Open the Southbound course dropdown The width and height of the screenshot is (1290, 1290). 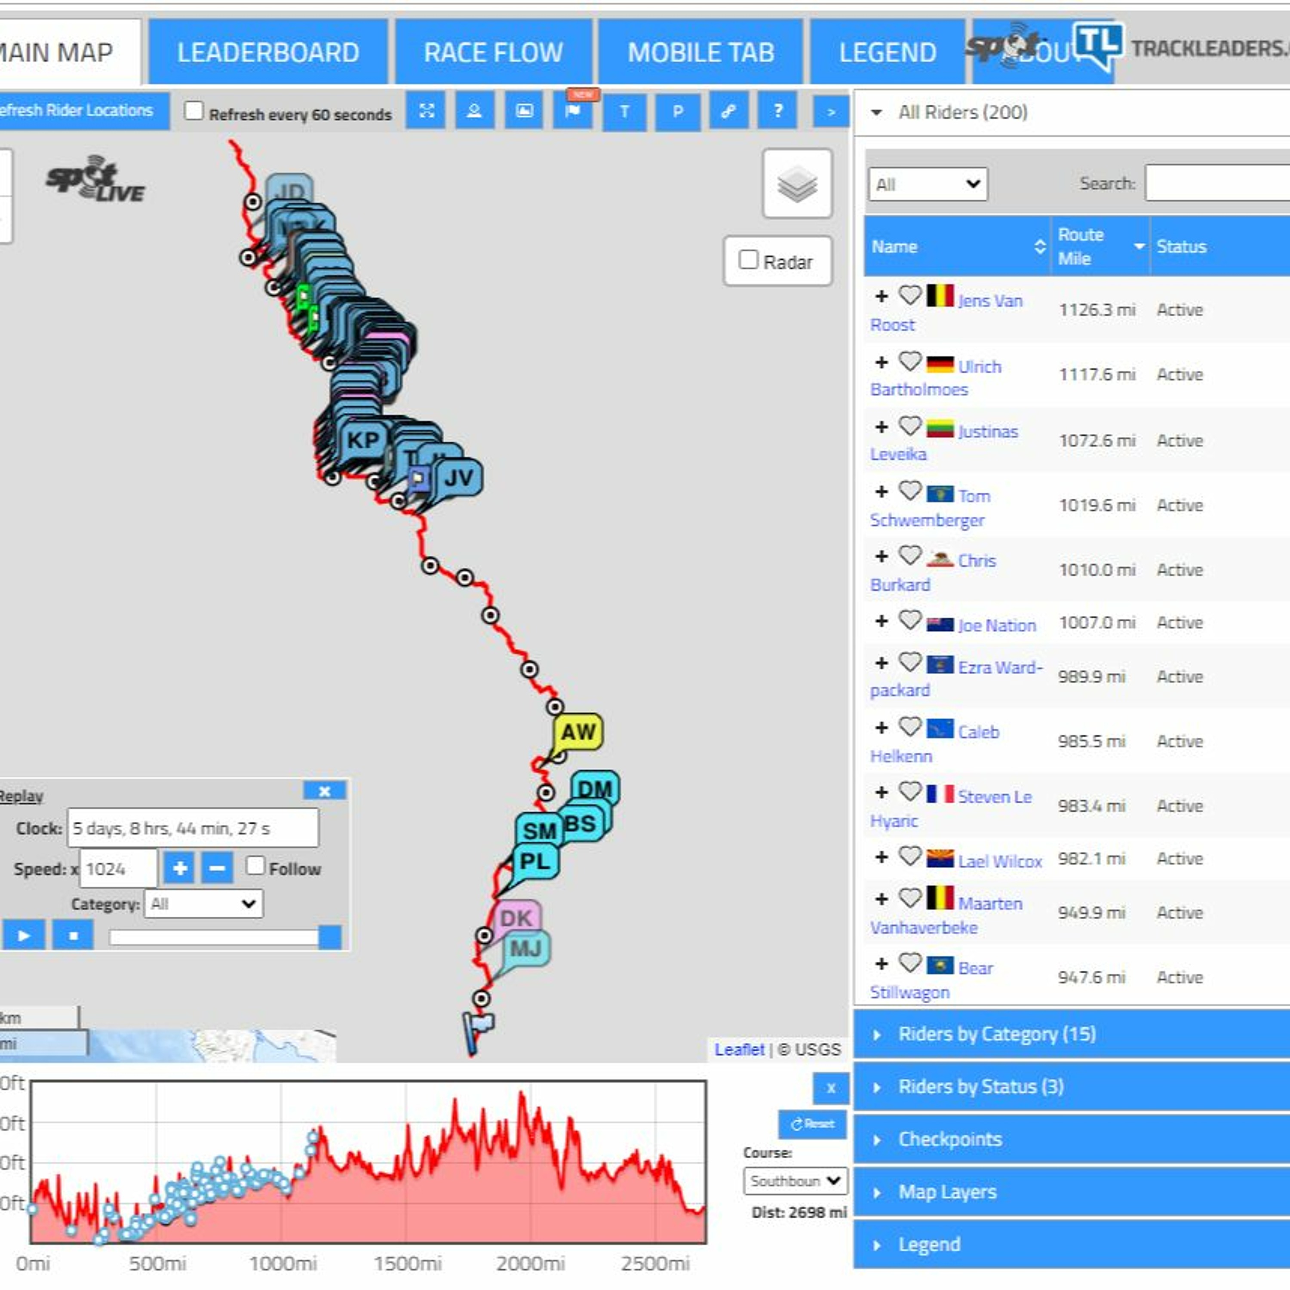point(795,1180)
